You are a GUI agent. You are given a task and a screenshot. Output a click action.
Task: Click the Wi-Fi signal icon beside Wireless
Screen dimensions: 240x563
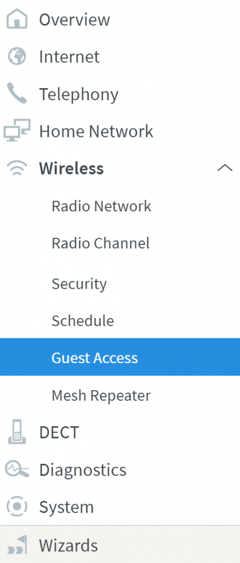point(17,169)
